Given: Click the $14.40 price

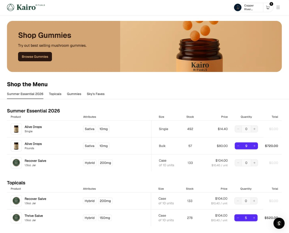Looking at the screenshot, I should (223, 129).
